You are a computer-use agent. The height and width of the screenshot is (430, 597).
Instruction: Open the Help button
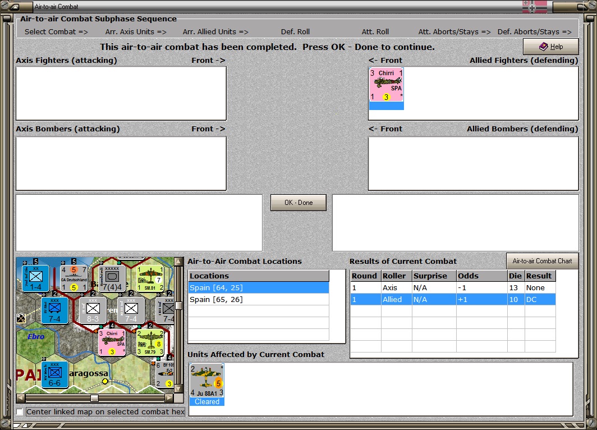click(x=551, y=47)
